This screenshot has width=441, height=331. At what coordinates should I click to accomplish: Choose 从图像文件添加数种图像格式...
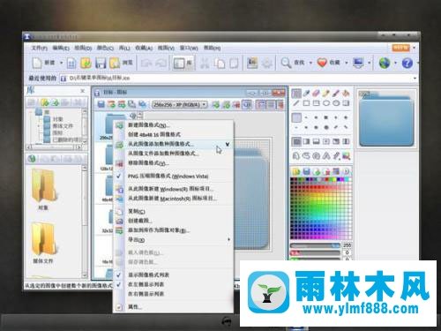[x=173, y=154]
